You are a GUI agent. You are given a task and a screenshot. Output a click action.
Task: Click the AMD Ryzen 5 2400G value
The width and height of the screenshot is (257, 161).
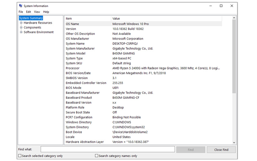[166, 68]
